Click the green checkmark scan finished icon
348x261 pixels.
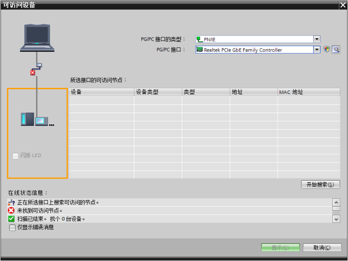tap(11, 219)
